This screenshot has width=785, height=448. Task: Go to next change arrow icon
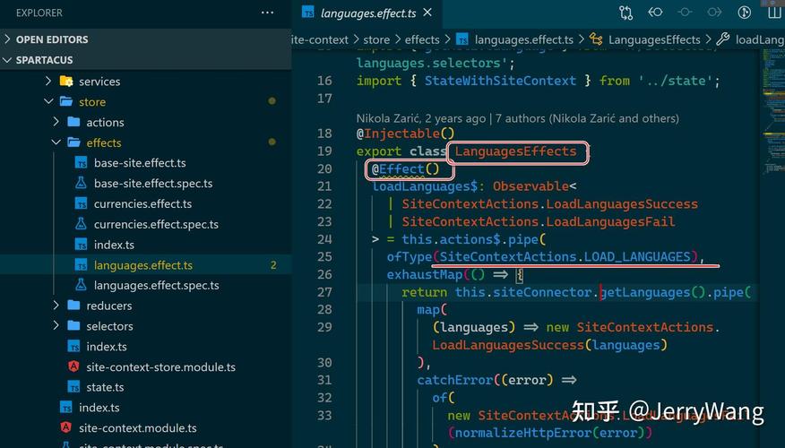[x=714, y=12]
